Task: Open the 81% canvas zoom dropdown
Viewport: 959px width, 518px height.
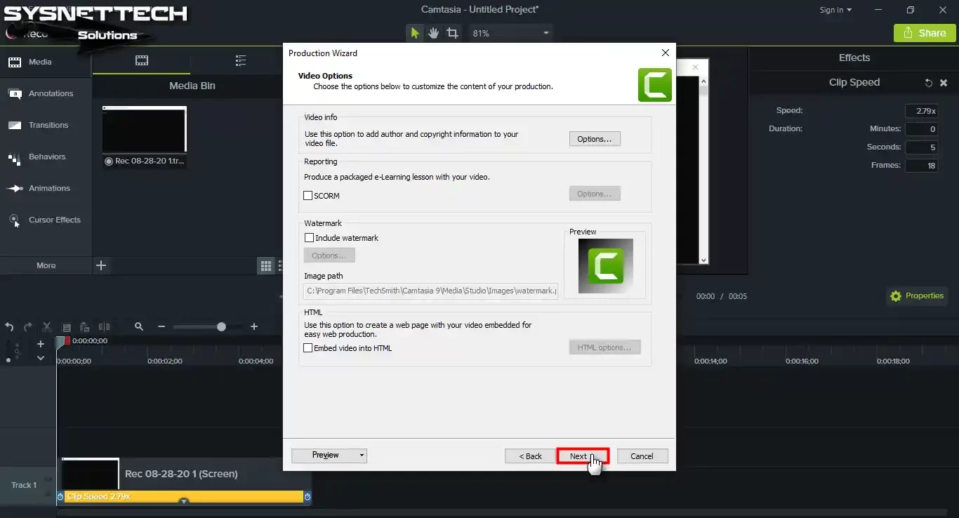Action: click(511, 33)
